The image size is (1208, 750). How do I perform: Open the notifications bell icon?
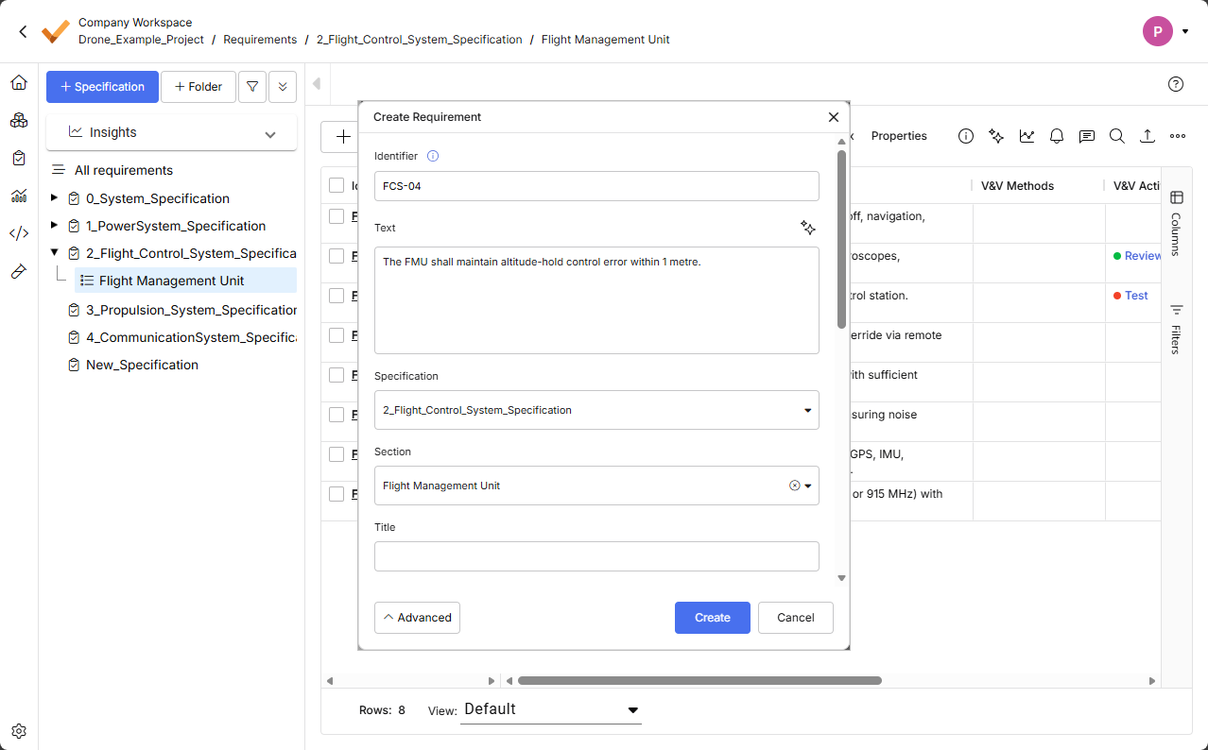[1057, 136]
